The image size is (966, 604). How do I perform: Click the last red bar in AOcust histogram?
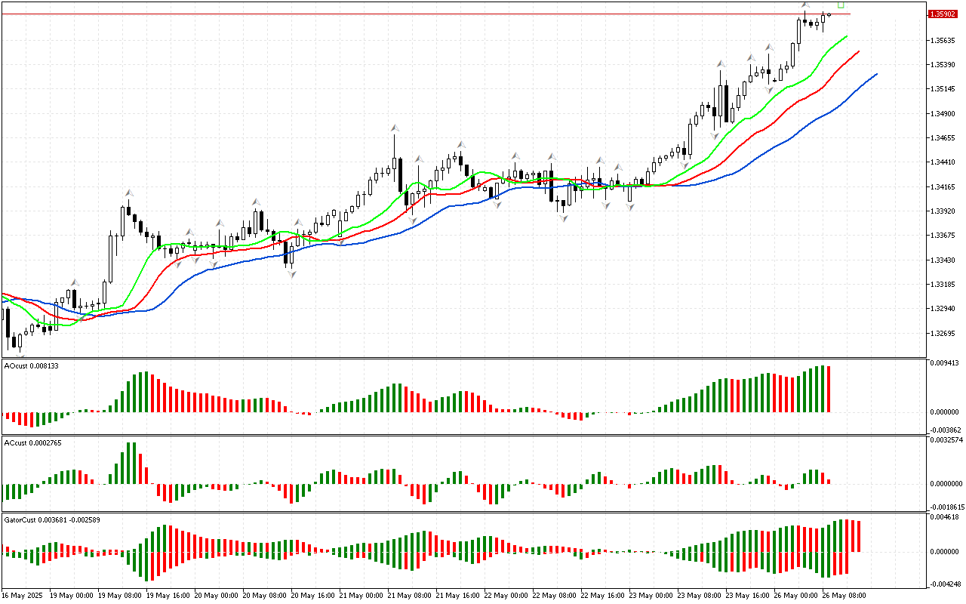click(x=829, y=389)
